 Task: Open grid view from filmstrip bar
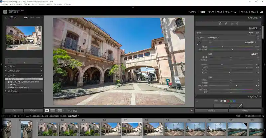(15, 116)
